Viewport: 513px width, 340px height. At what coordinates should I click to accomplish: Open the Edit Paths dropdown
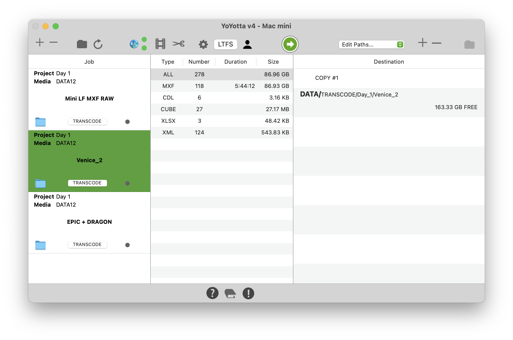[371, 44]
